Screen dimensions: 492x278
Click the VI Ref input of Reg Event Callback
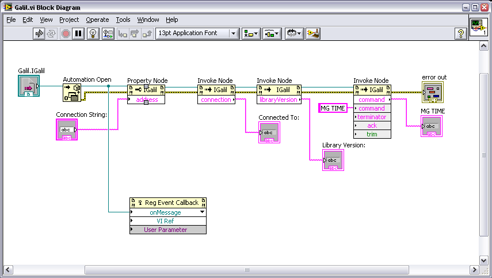tap(168, 221)
